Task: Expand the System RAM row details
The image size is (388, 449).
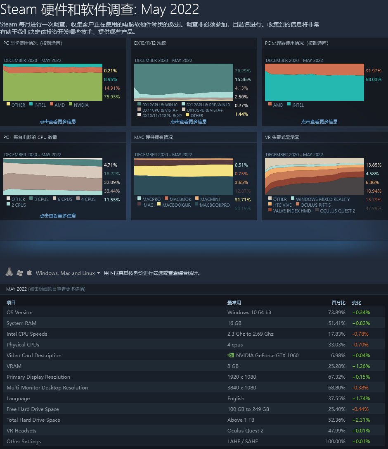Action: (x=21, y=323)
